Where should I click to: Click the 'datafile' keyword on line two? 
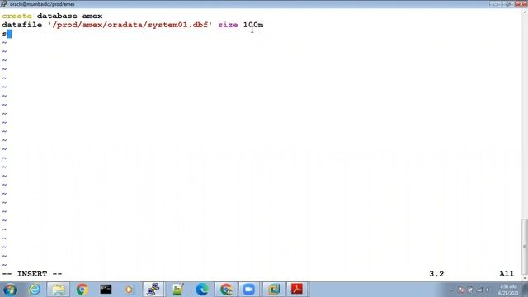(22, 25)
